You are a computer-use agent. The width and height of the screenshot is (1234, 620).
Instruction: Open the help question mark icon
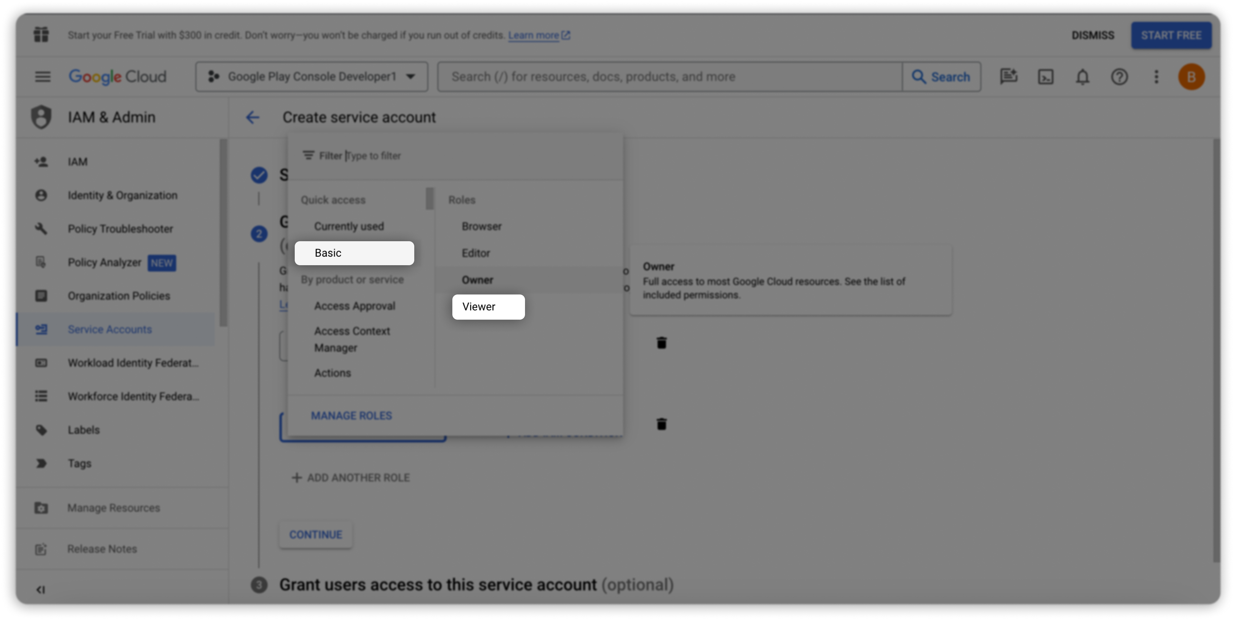(x=1119, y=77)
